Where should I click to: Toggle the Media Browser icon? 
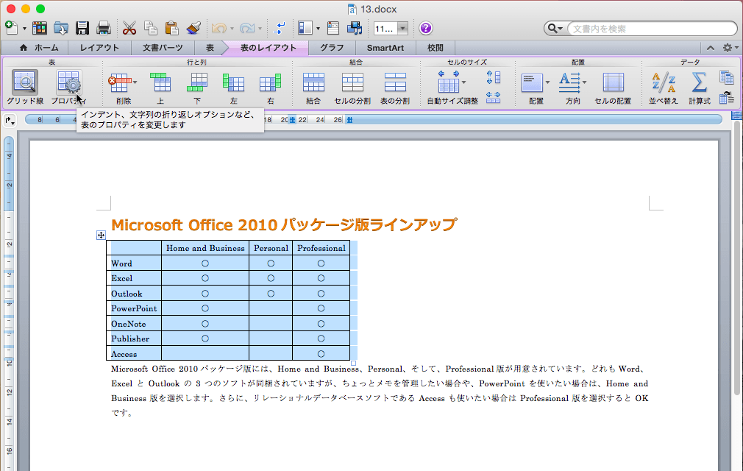(355, 29)
